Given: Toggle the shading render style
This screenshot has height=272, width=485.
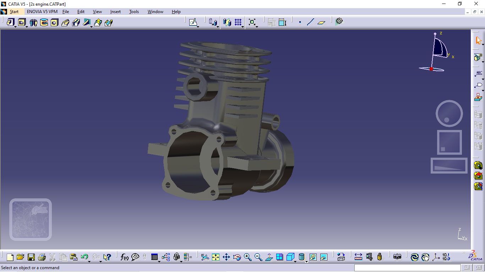Looking at the screenshot, I should pyautogui.click(x=301, y=257).
